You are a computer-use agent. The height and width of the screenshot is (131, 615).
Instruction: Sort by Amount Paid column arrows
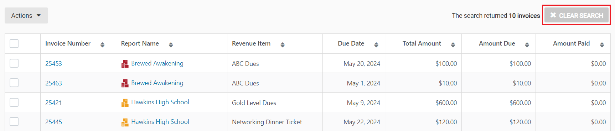(x=602, y=45)
